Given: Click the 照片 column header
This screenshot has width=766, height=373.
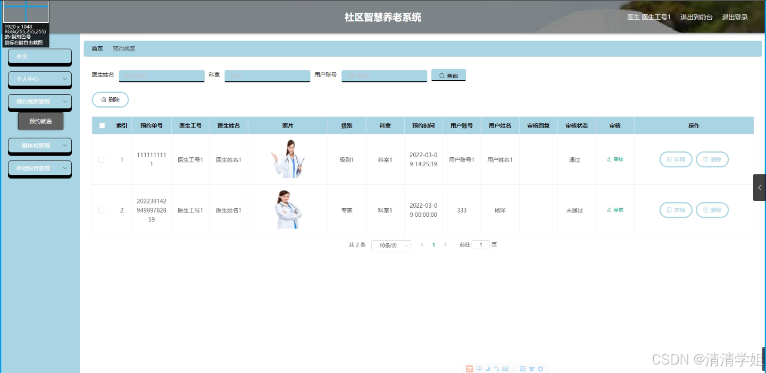Looking at the screenshot, I should pos(288,126).
